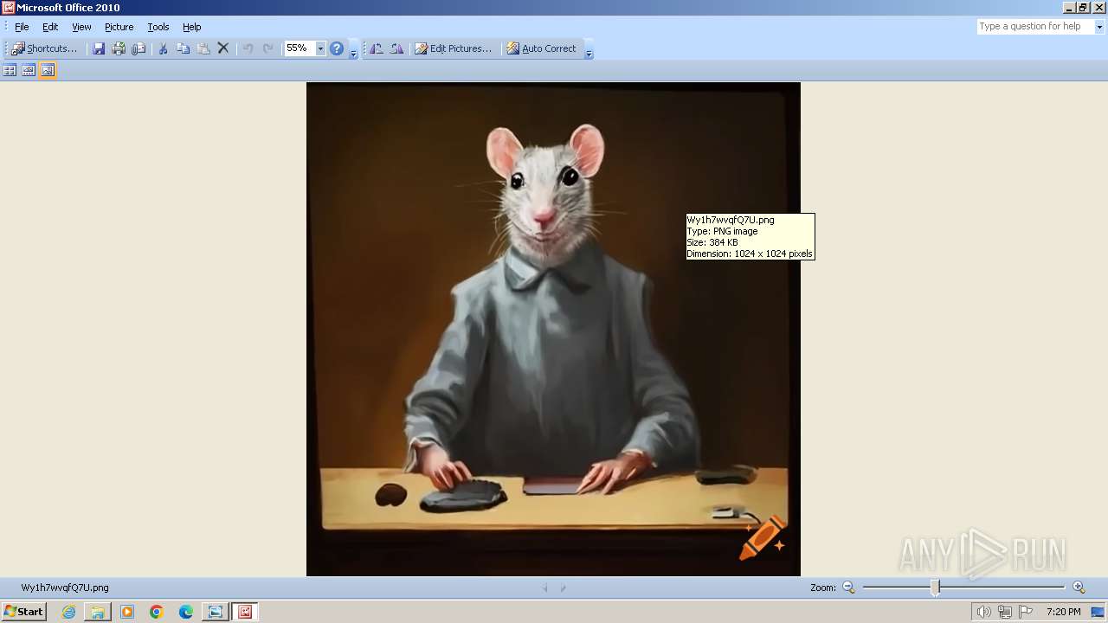Screen dimensions: 1108x623
Task: Click the Save disk icon
Action: click(99, 48)
